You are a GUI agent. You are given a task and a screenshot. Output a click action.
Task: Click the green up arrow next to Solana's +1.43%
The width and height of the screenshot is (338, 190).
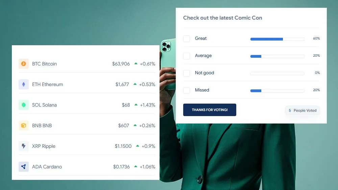point(136,105)
